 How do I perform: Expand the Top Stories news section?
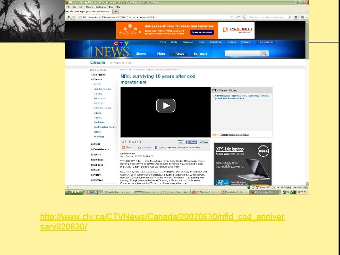click(92, 75)
